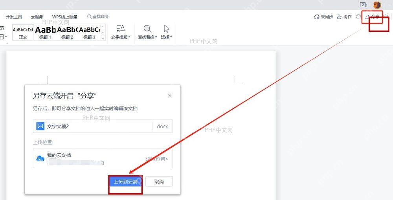Viewport: 393px width, 200px height.
Task: Apply the 标题 1 style
Action: tap(45, 33)
